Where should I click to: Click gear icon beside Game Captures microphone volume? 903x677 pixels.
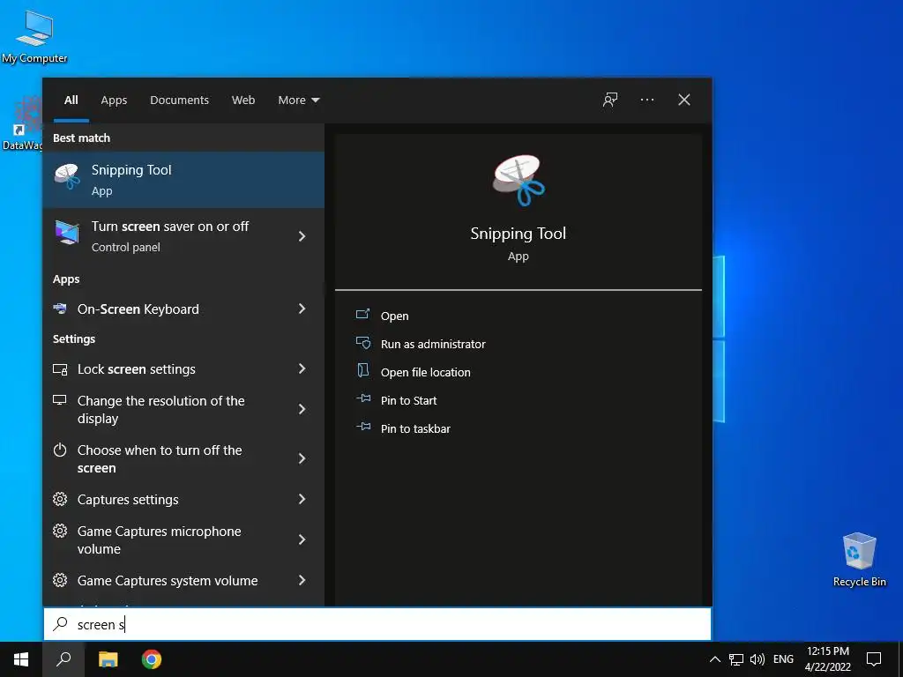pos(60,530)
